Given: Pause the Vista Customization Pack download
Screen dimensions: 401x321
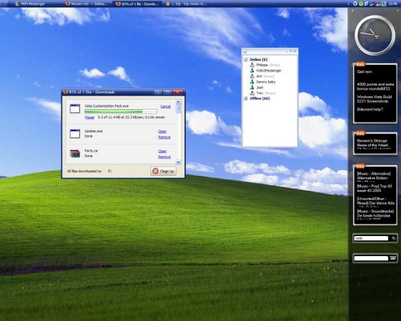Looking at the screenshot, I should click(89, 116).
